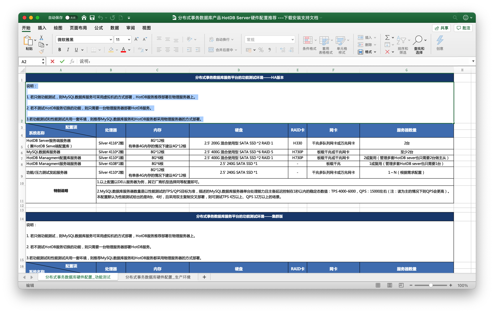
Task: Toggle underline with the U icon
Action: (76, 50)
